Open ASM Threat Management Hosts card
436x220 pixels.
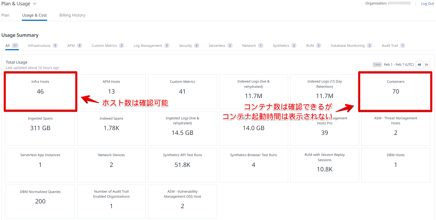tap(396, 128)
